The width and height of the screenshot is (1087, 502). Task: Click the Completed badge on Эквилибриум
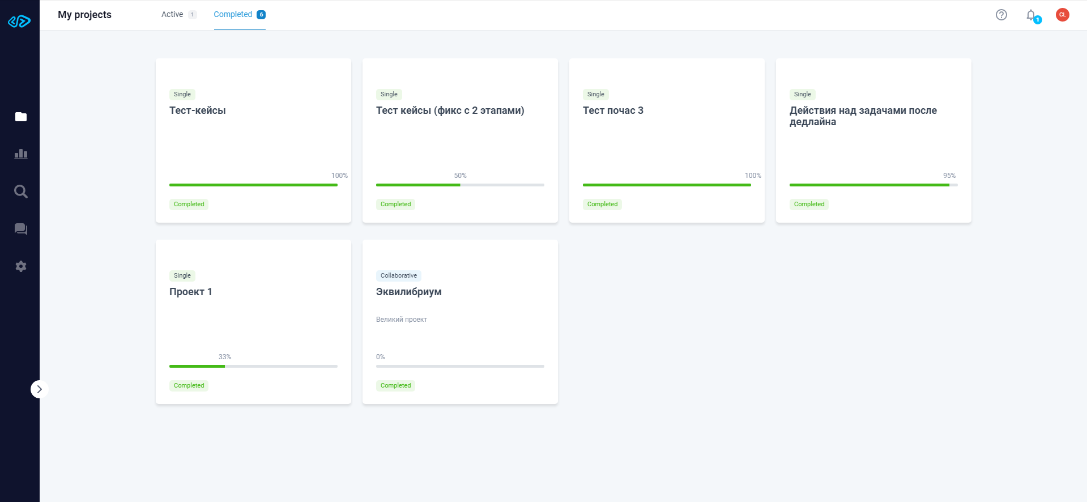pos(395,386)
